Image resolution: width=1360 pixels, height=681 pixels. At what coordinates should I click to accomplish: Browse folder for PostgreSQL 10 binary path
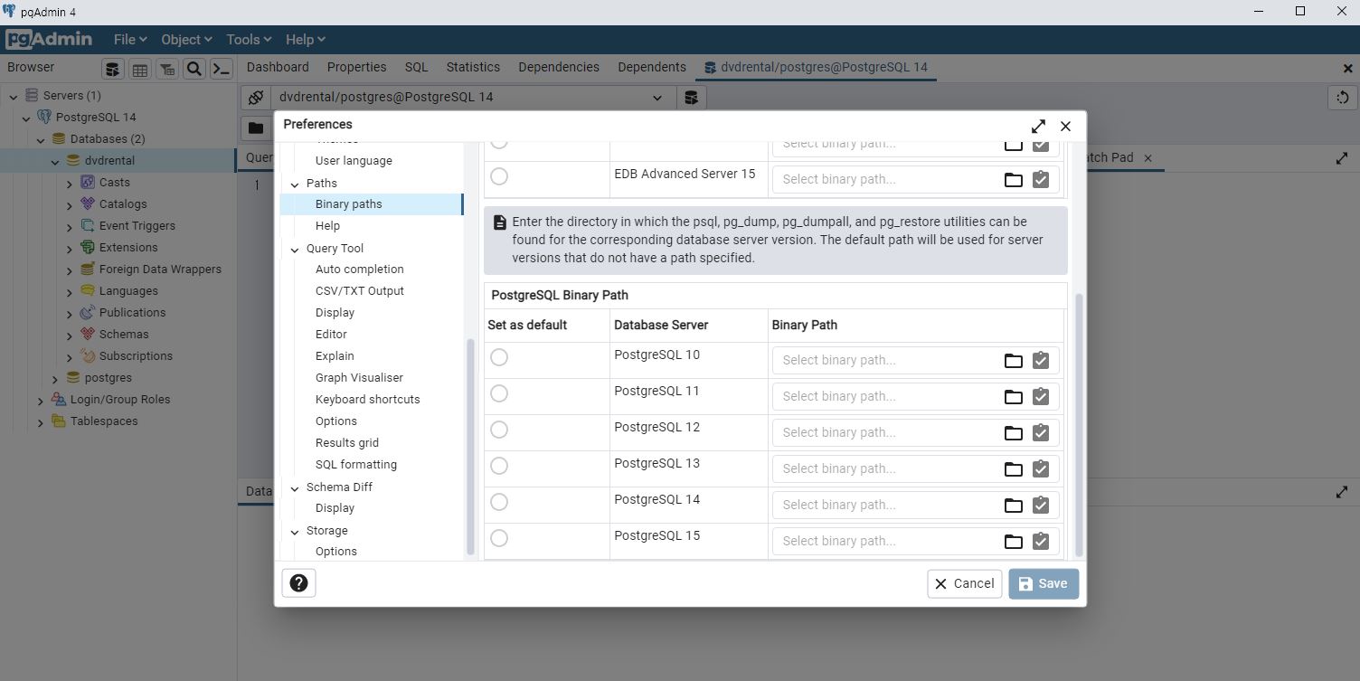pyautogui.click(x=1014, y=361)
